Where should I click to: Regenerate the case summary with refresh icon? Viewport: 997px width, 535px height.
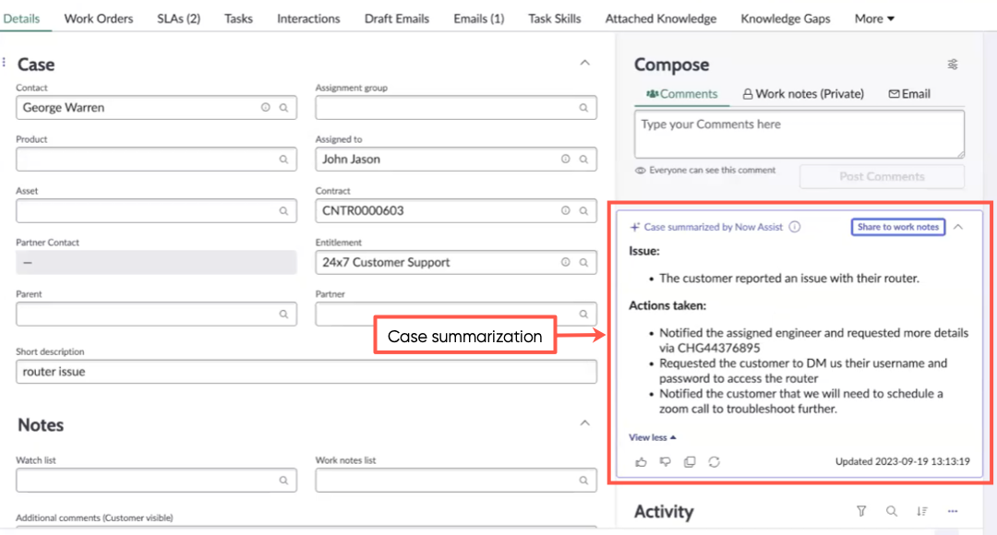(714, 462)
